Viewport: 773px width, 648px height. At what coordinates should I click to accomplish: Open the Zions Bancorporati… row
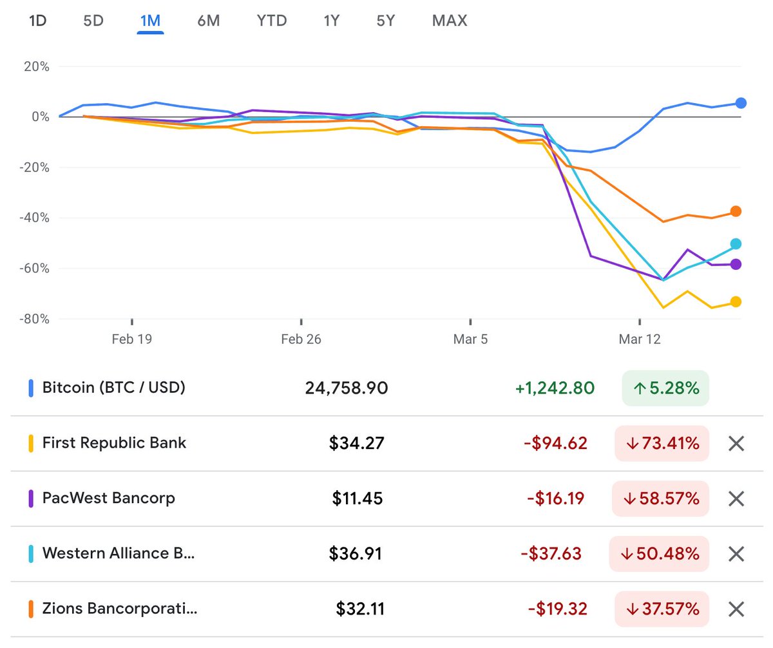[x=386, y=609]
